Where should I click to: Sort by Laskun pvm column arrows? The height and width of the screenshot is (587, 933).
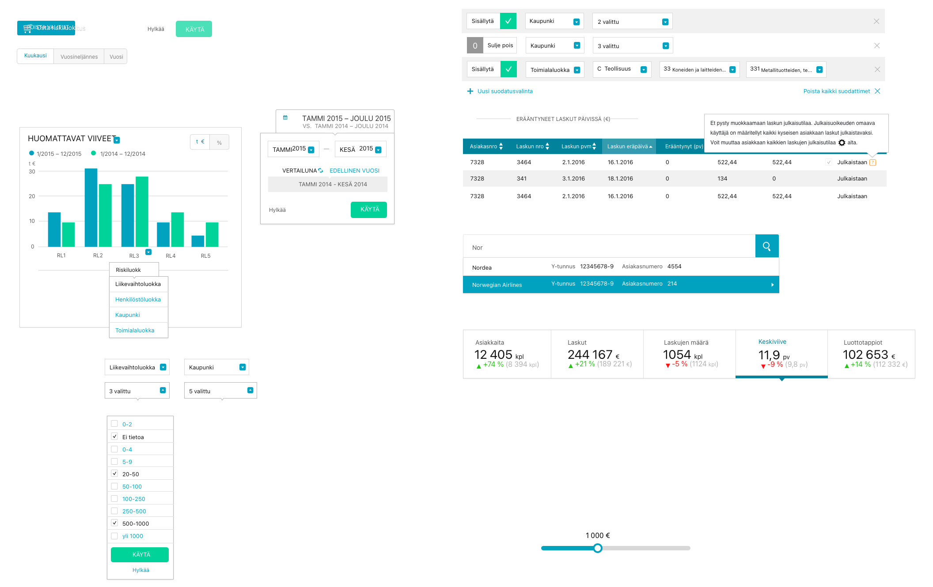point(594,147)
